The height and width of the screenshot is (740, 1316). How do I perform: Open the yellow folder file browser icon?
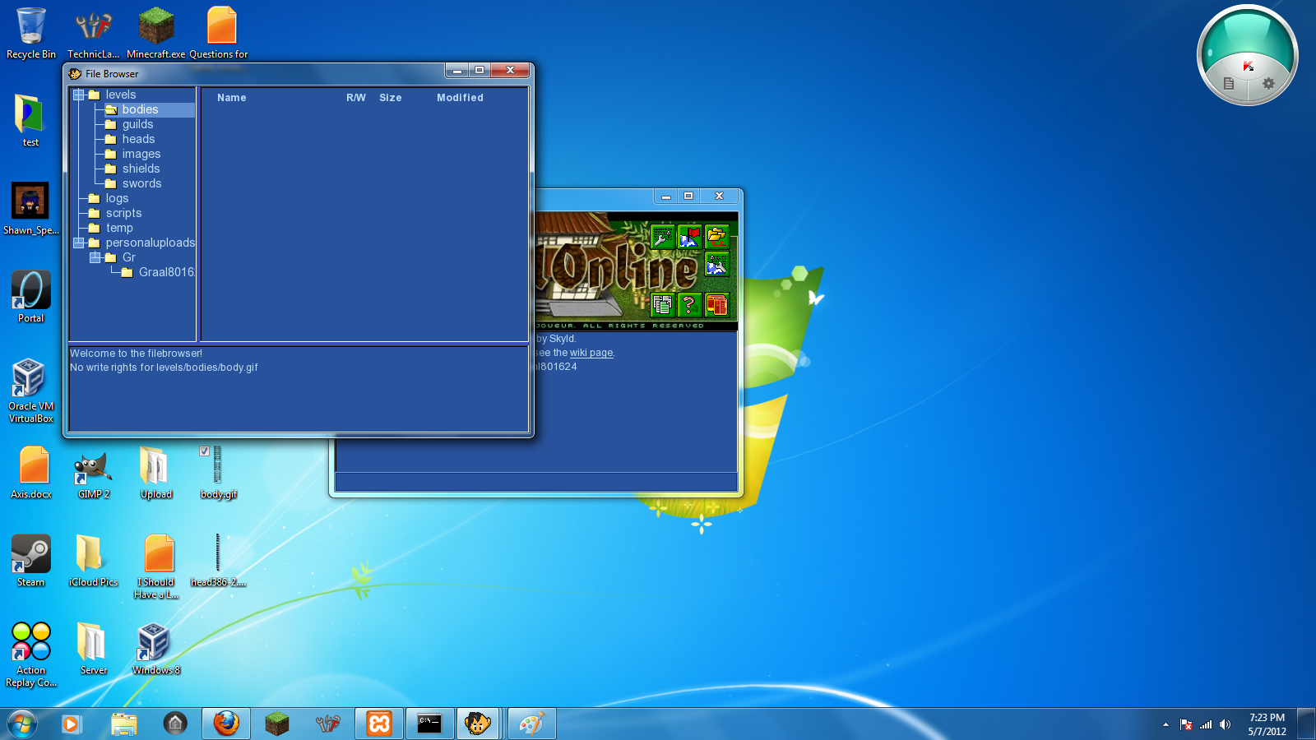716,238
